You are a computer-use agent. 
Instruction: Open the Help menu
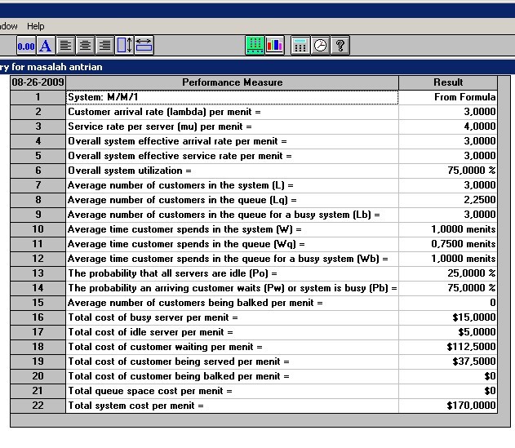(35, 26)
